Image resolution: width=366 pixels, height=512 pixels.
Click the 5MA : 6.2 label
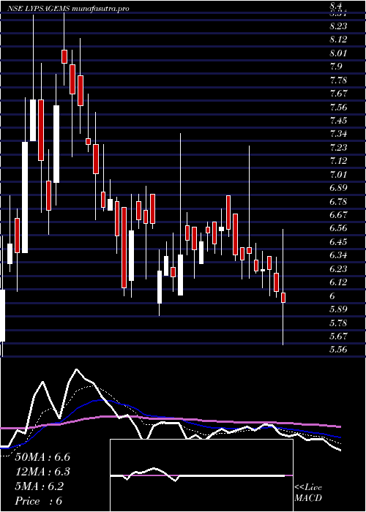(40, 486)
